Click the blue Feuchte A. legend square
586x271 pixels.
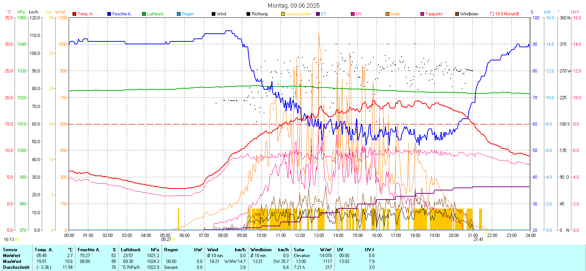pyautogui.click(x=109, y=14)
